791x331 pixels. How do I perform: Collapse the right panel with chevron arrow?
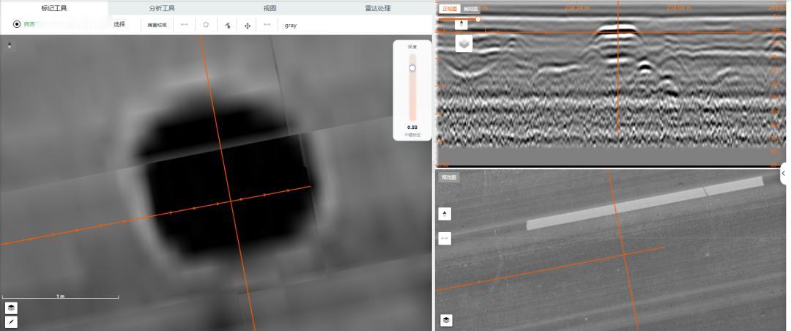pyautogui.click(x=784, y=173)
